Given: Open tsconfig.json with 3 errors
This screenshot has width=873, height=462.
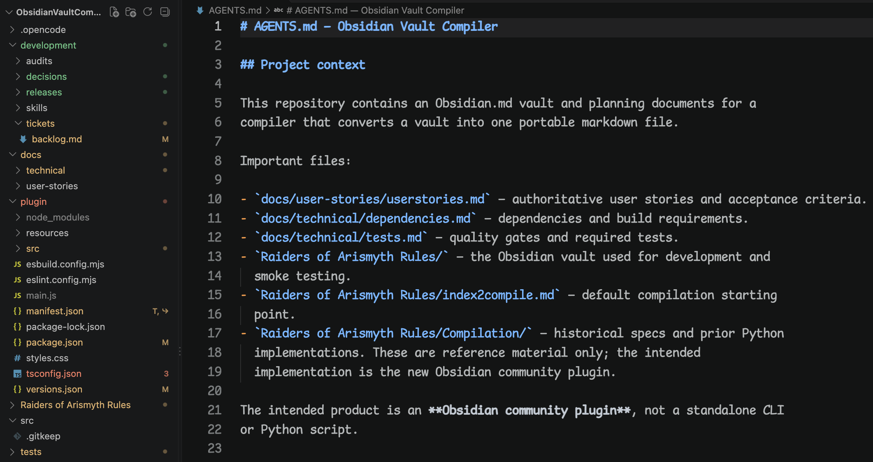Looking at the screenshot, I should pyautogui.click(x=54, y=374).
